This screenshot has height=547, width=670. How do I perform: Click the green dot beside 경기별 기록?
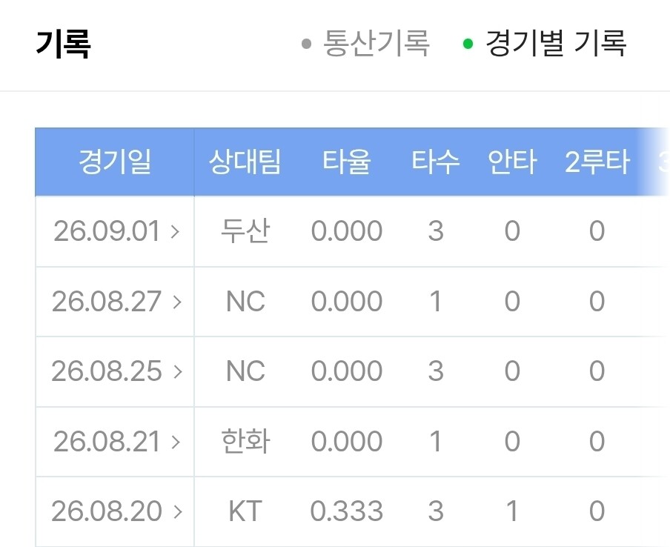[468, 44]
